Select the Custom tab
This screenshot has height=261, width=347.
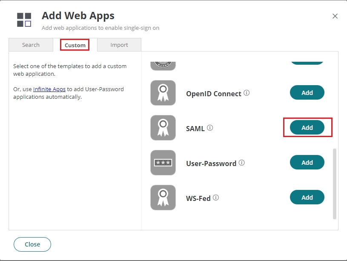tap(75, 45)
